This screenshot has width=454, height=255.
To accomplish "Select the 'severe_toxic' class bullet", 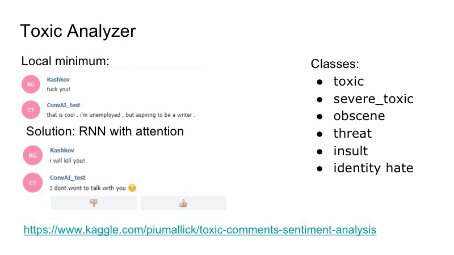I will pyautogui.click(x=373, y=99).
